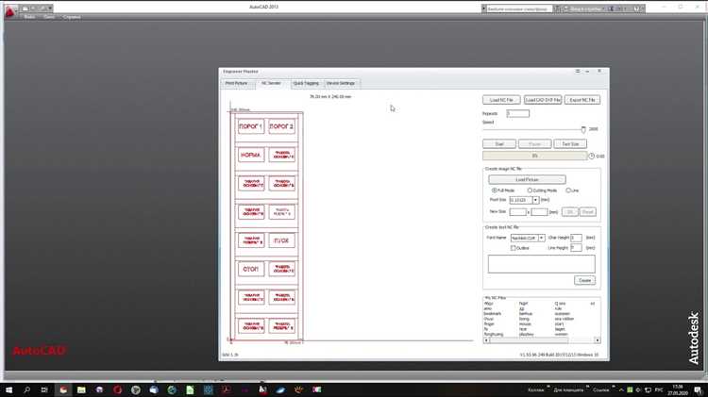Enable the Outline checkbox
The height and width of the screenshot is (397, 708).
tap(513, 248)
